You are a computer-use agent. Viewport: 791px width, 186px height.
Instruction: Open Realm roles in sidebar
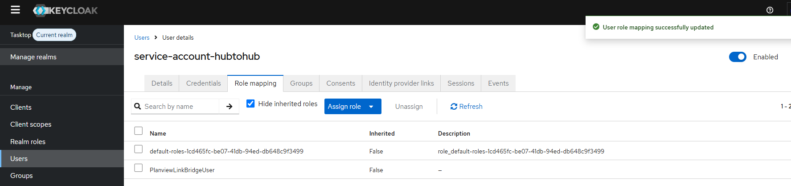(62, 141)
